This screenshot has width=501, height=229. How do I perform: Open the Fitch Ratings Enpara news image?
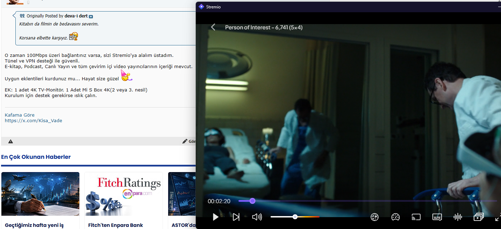123,194
